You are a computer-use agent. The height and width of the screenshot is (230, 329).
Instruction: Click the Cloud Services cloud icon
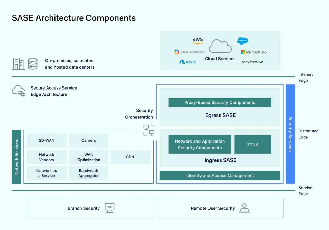[220, 46]
